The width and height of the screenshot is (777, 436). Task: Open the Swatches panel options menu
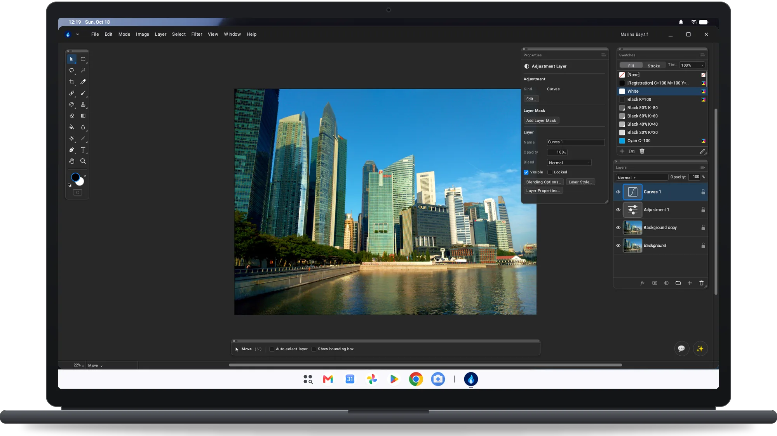click(702, 55)
